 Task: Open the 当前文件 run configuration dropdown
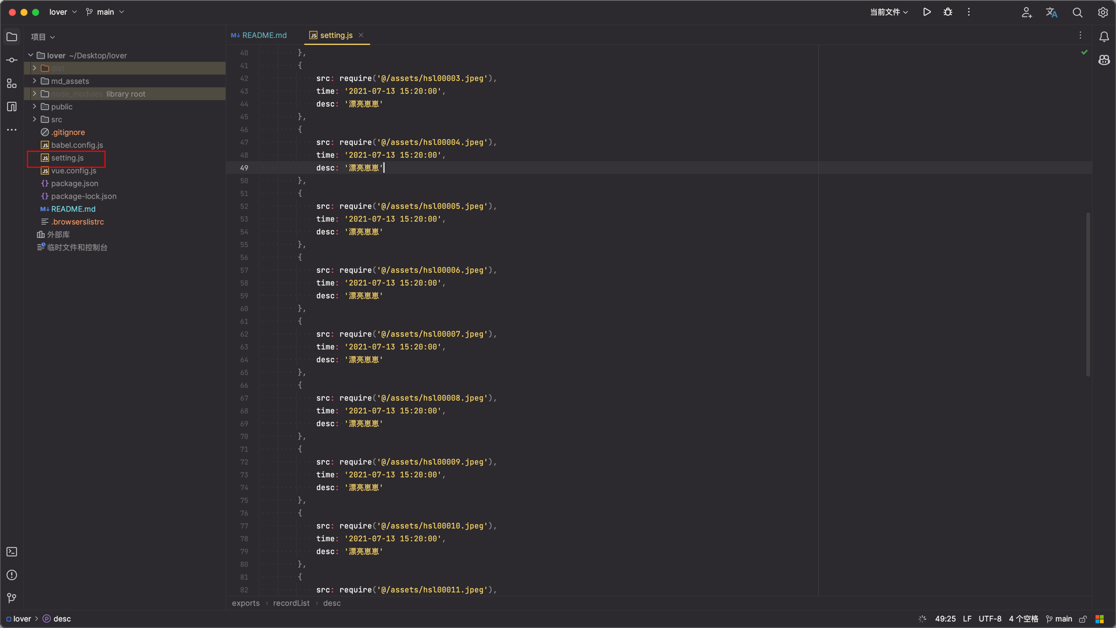click(x=889, y=12)
